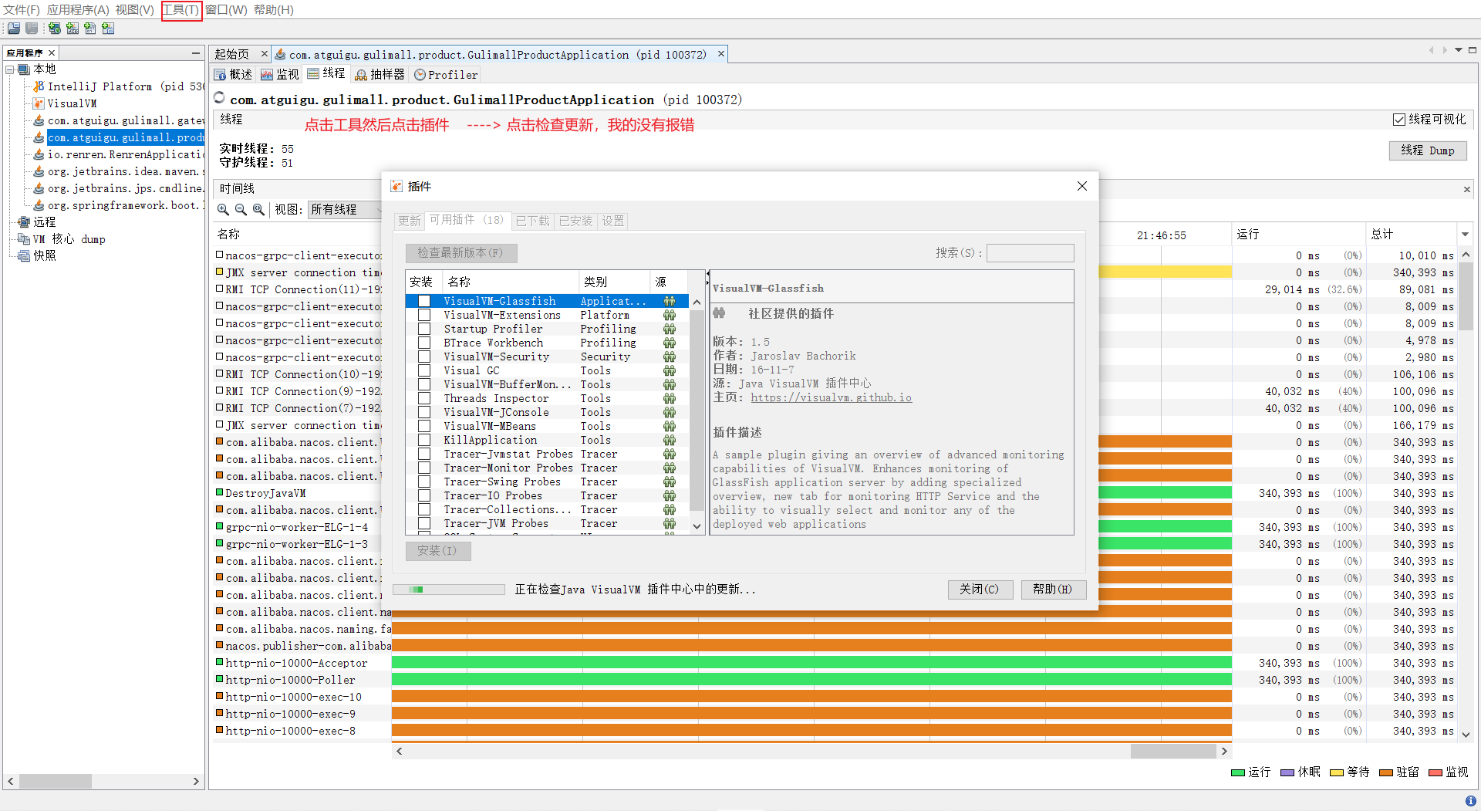The width and height of the screenshot is (1481, 811).
Task: Click the 搜索 input field
Action: click(1030, 253)
